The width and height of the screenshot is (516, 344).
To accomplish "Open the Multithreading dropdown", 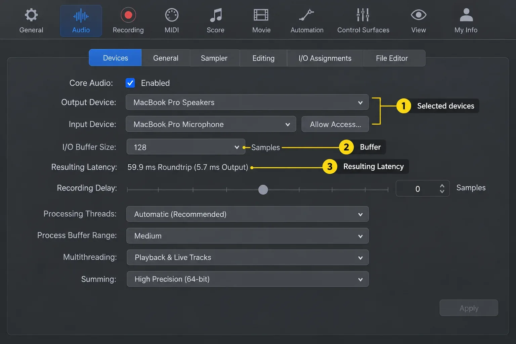I will pyautogui.click(x=248, y=257).
